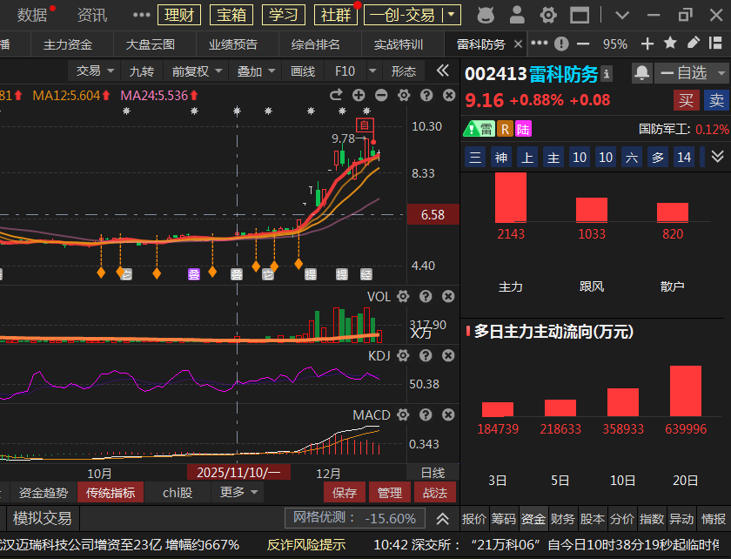Image resolution: width=731 pixels, height=559 pixels.
Task: Open the 交易 dropdown in chart toolbar
Action: pos(96,71)
